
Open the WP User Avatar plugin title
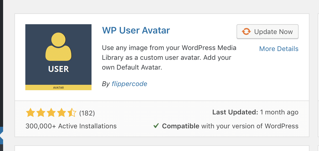(136, 30)
